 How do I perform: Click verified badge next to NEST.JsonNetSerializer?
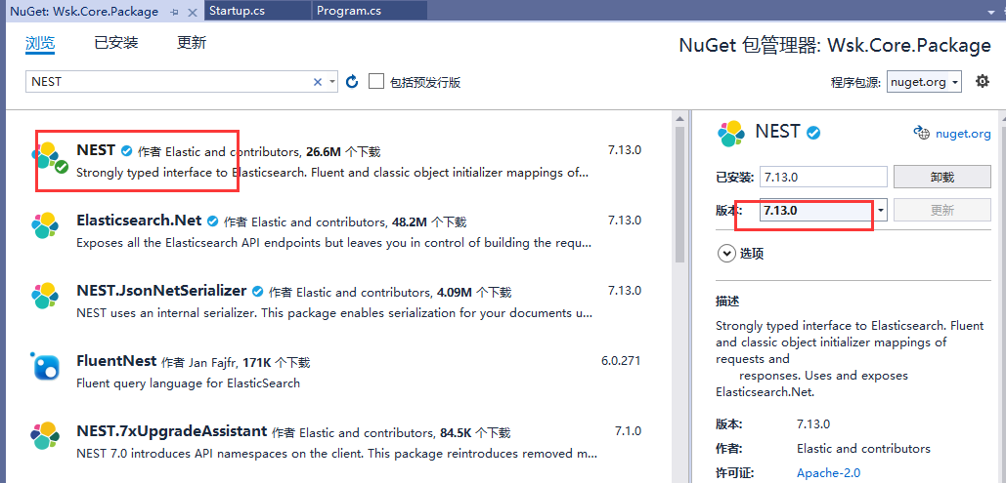(x=258, y=292)
